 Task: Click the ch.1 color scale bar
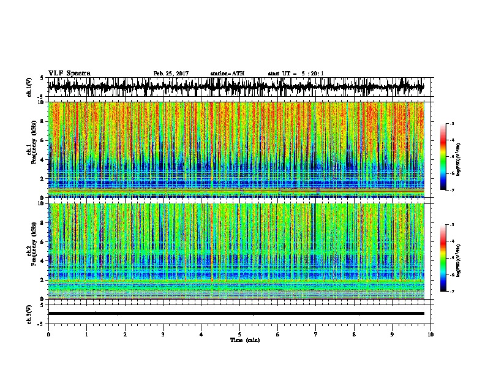443,157
